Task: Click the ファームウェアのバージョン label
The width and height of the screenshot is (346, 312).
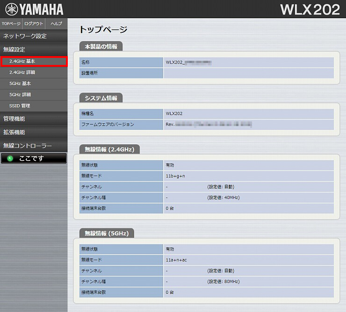Action: point(108,124)
